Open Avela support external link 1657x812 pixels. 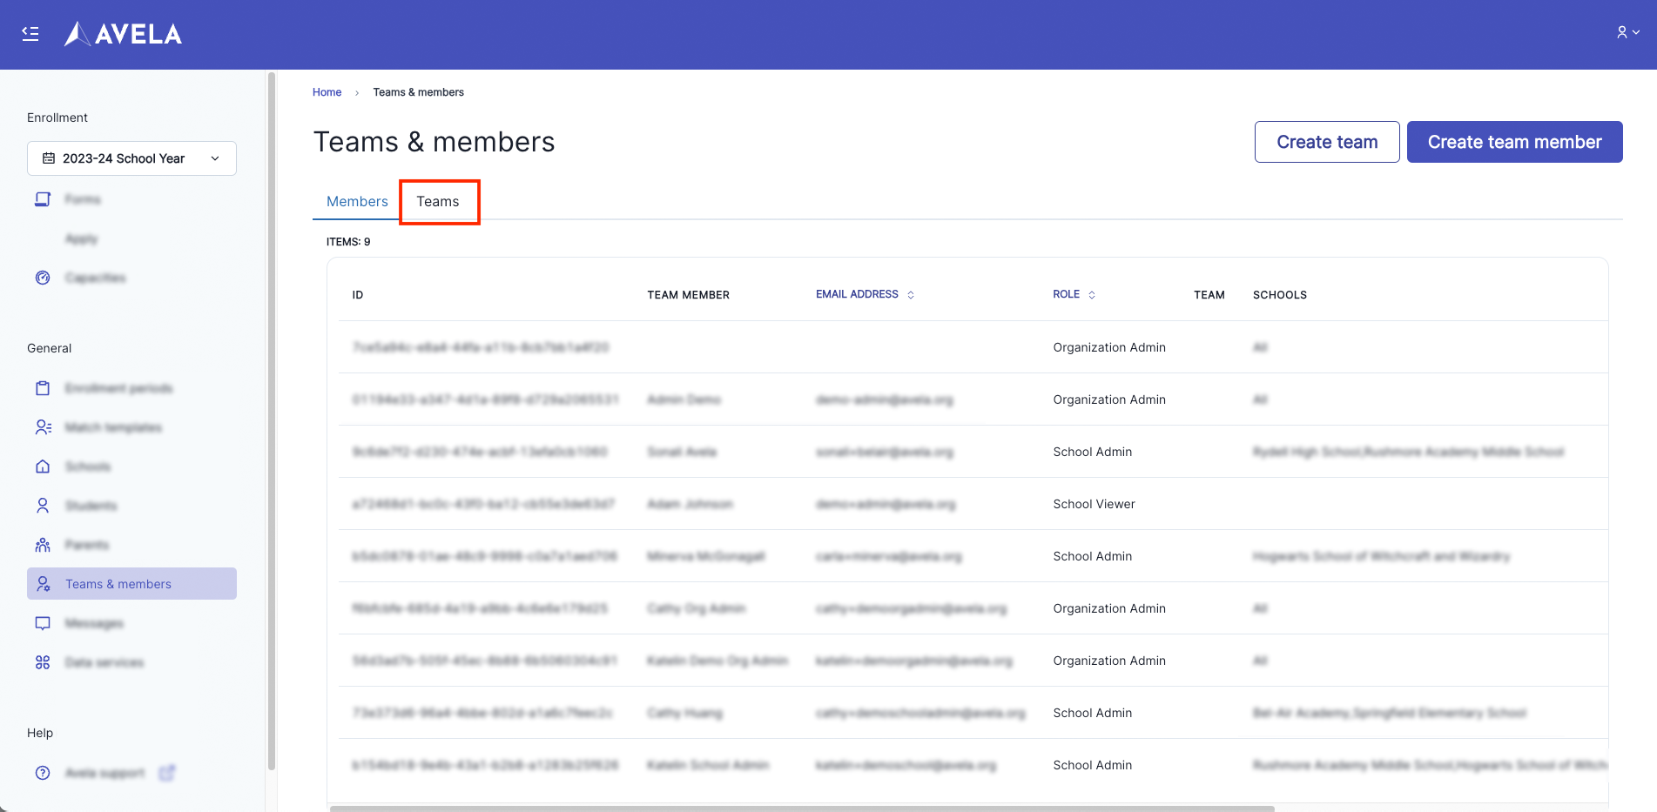[x=166, y=773]
